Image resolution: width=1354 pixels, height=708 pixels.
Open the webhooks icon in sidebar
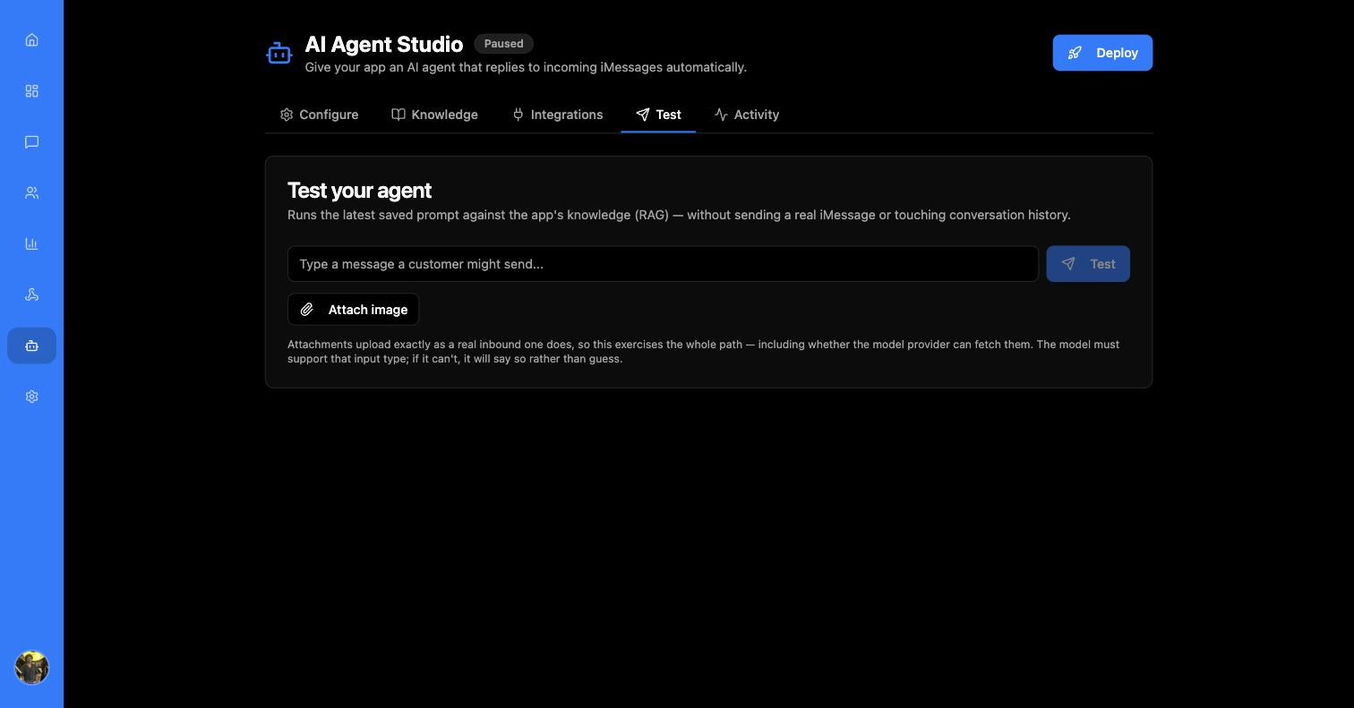click(x=31, y=295)
